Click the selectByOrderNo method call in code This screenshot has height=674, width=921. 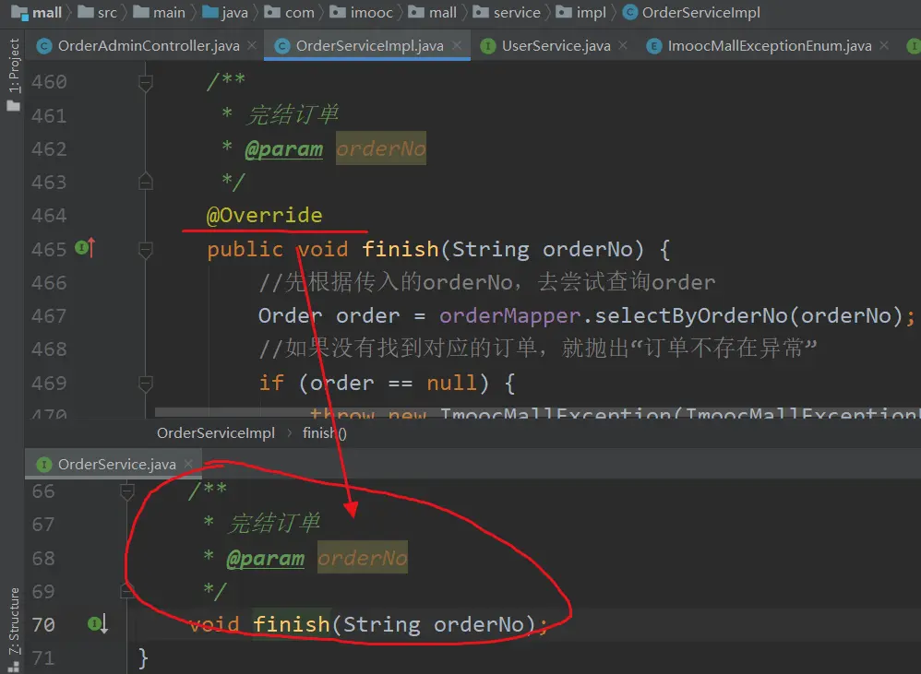[698, 315]
